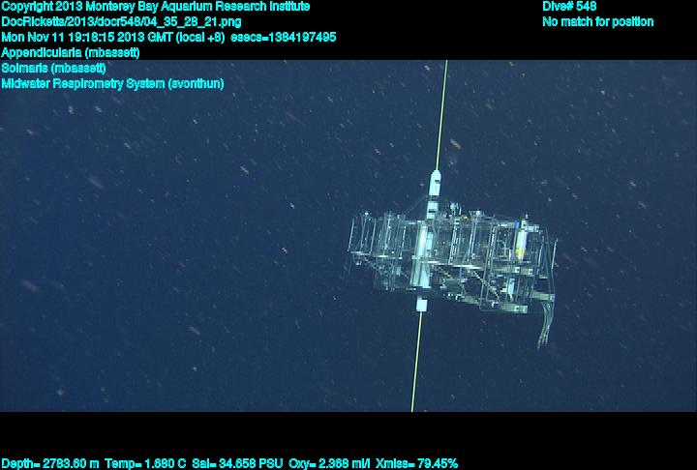Click the Xmiss= 79.45% reading
The image size is (697, 470).
pos(416,464)
